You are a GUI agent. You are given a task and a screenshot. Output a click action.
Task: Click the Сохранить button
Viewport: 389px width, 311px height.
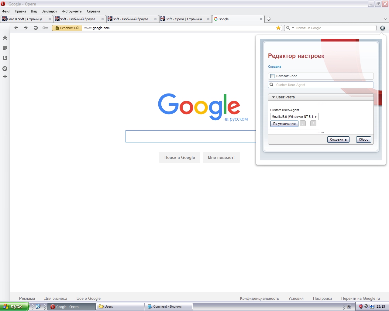coord(338,139)
